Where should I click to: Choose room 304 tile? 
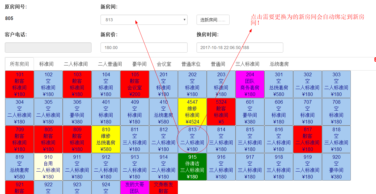click(x=20, y=112)
